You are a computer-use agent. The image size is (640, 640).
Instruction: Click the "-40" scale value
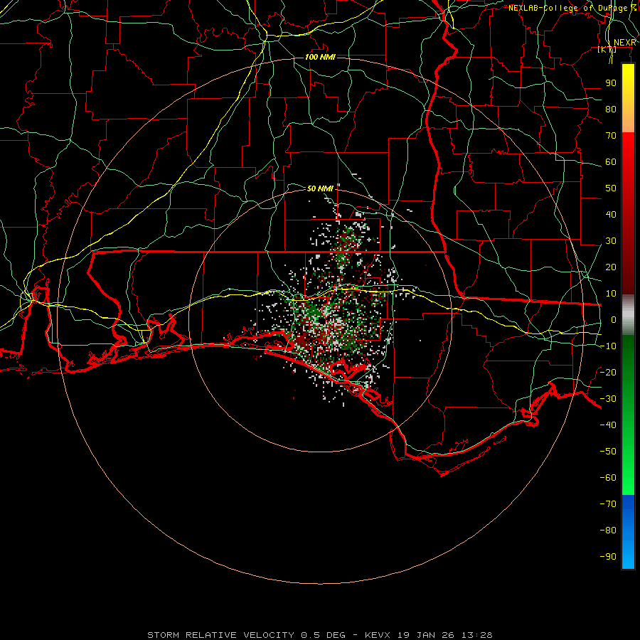pyautogui.click(x=608, y=425)
